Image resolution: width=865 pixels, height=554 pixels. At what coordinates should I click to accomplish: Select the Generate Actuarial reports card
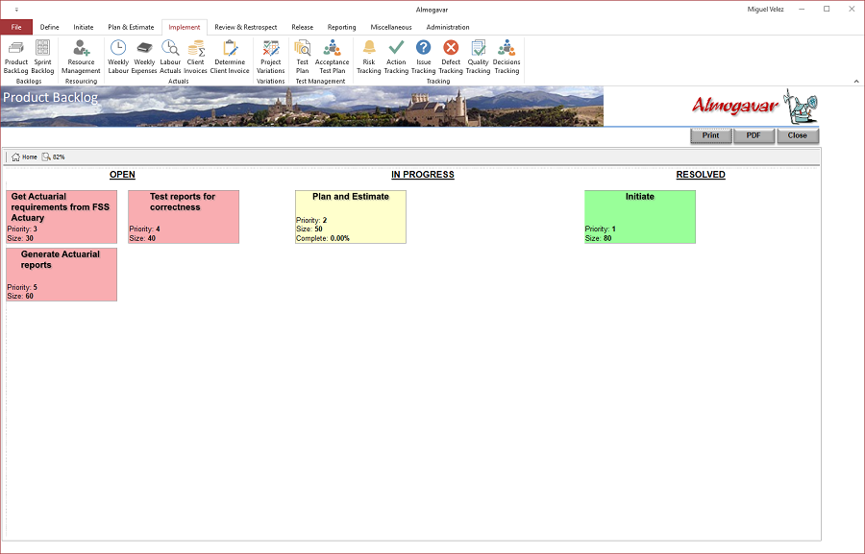[x=62, y=275]
